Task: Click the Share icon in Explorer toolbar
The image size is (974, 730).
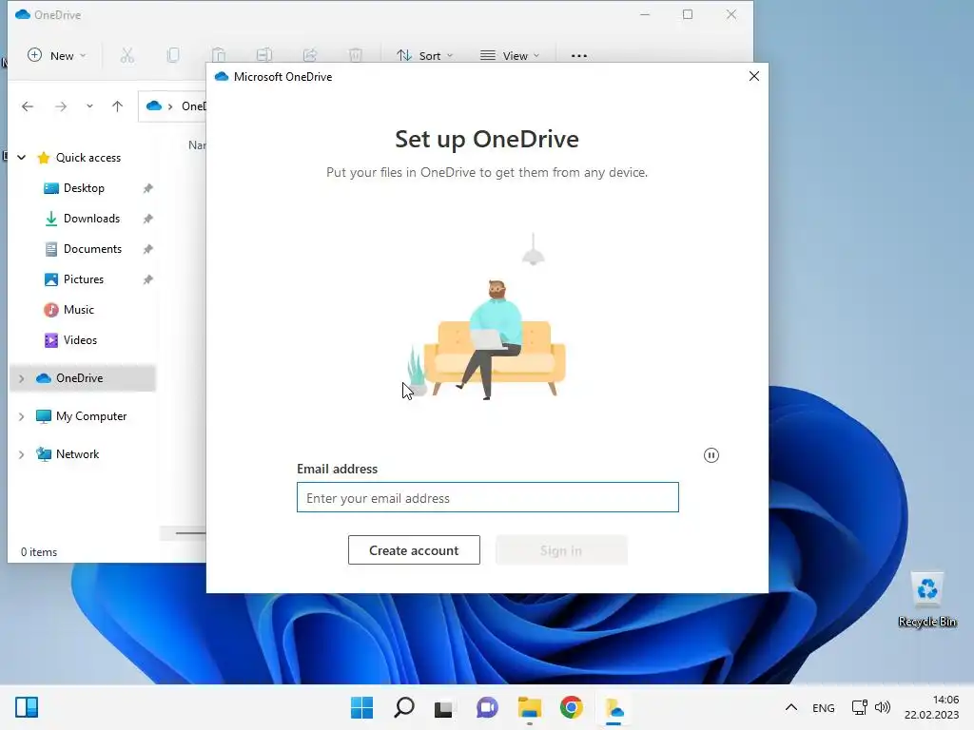Action: (310, 55)
